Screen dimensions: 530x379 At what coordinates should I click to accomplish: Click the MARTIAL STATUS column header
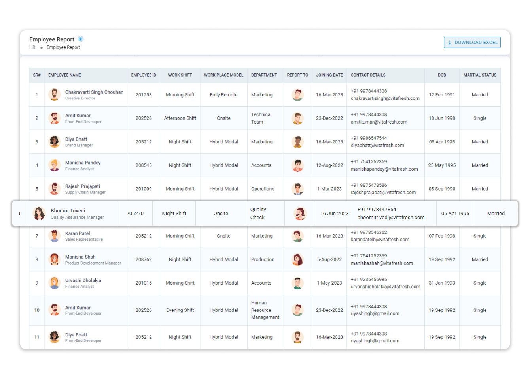480,75
